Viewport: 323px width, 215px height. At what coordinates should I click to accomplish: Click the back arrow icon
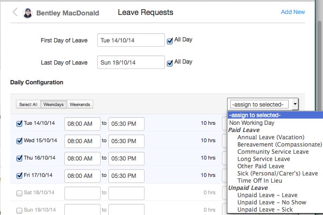point(15,13)
